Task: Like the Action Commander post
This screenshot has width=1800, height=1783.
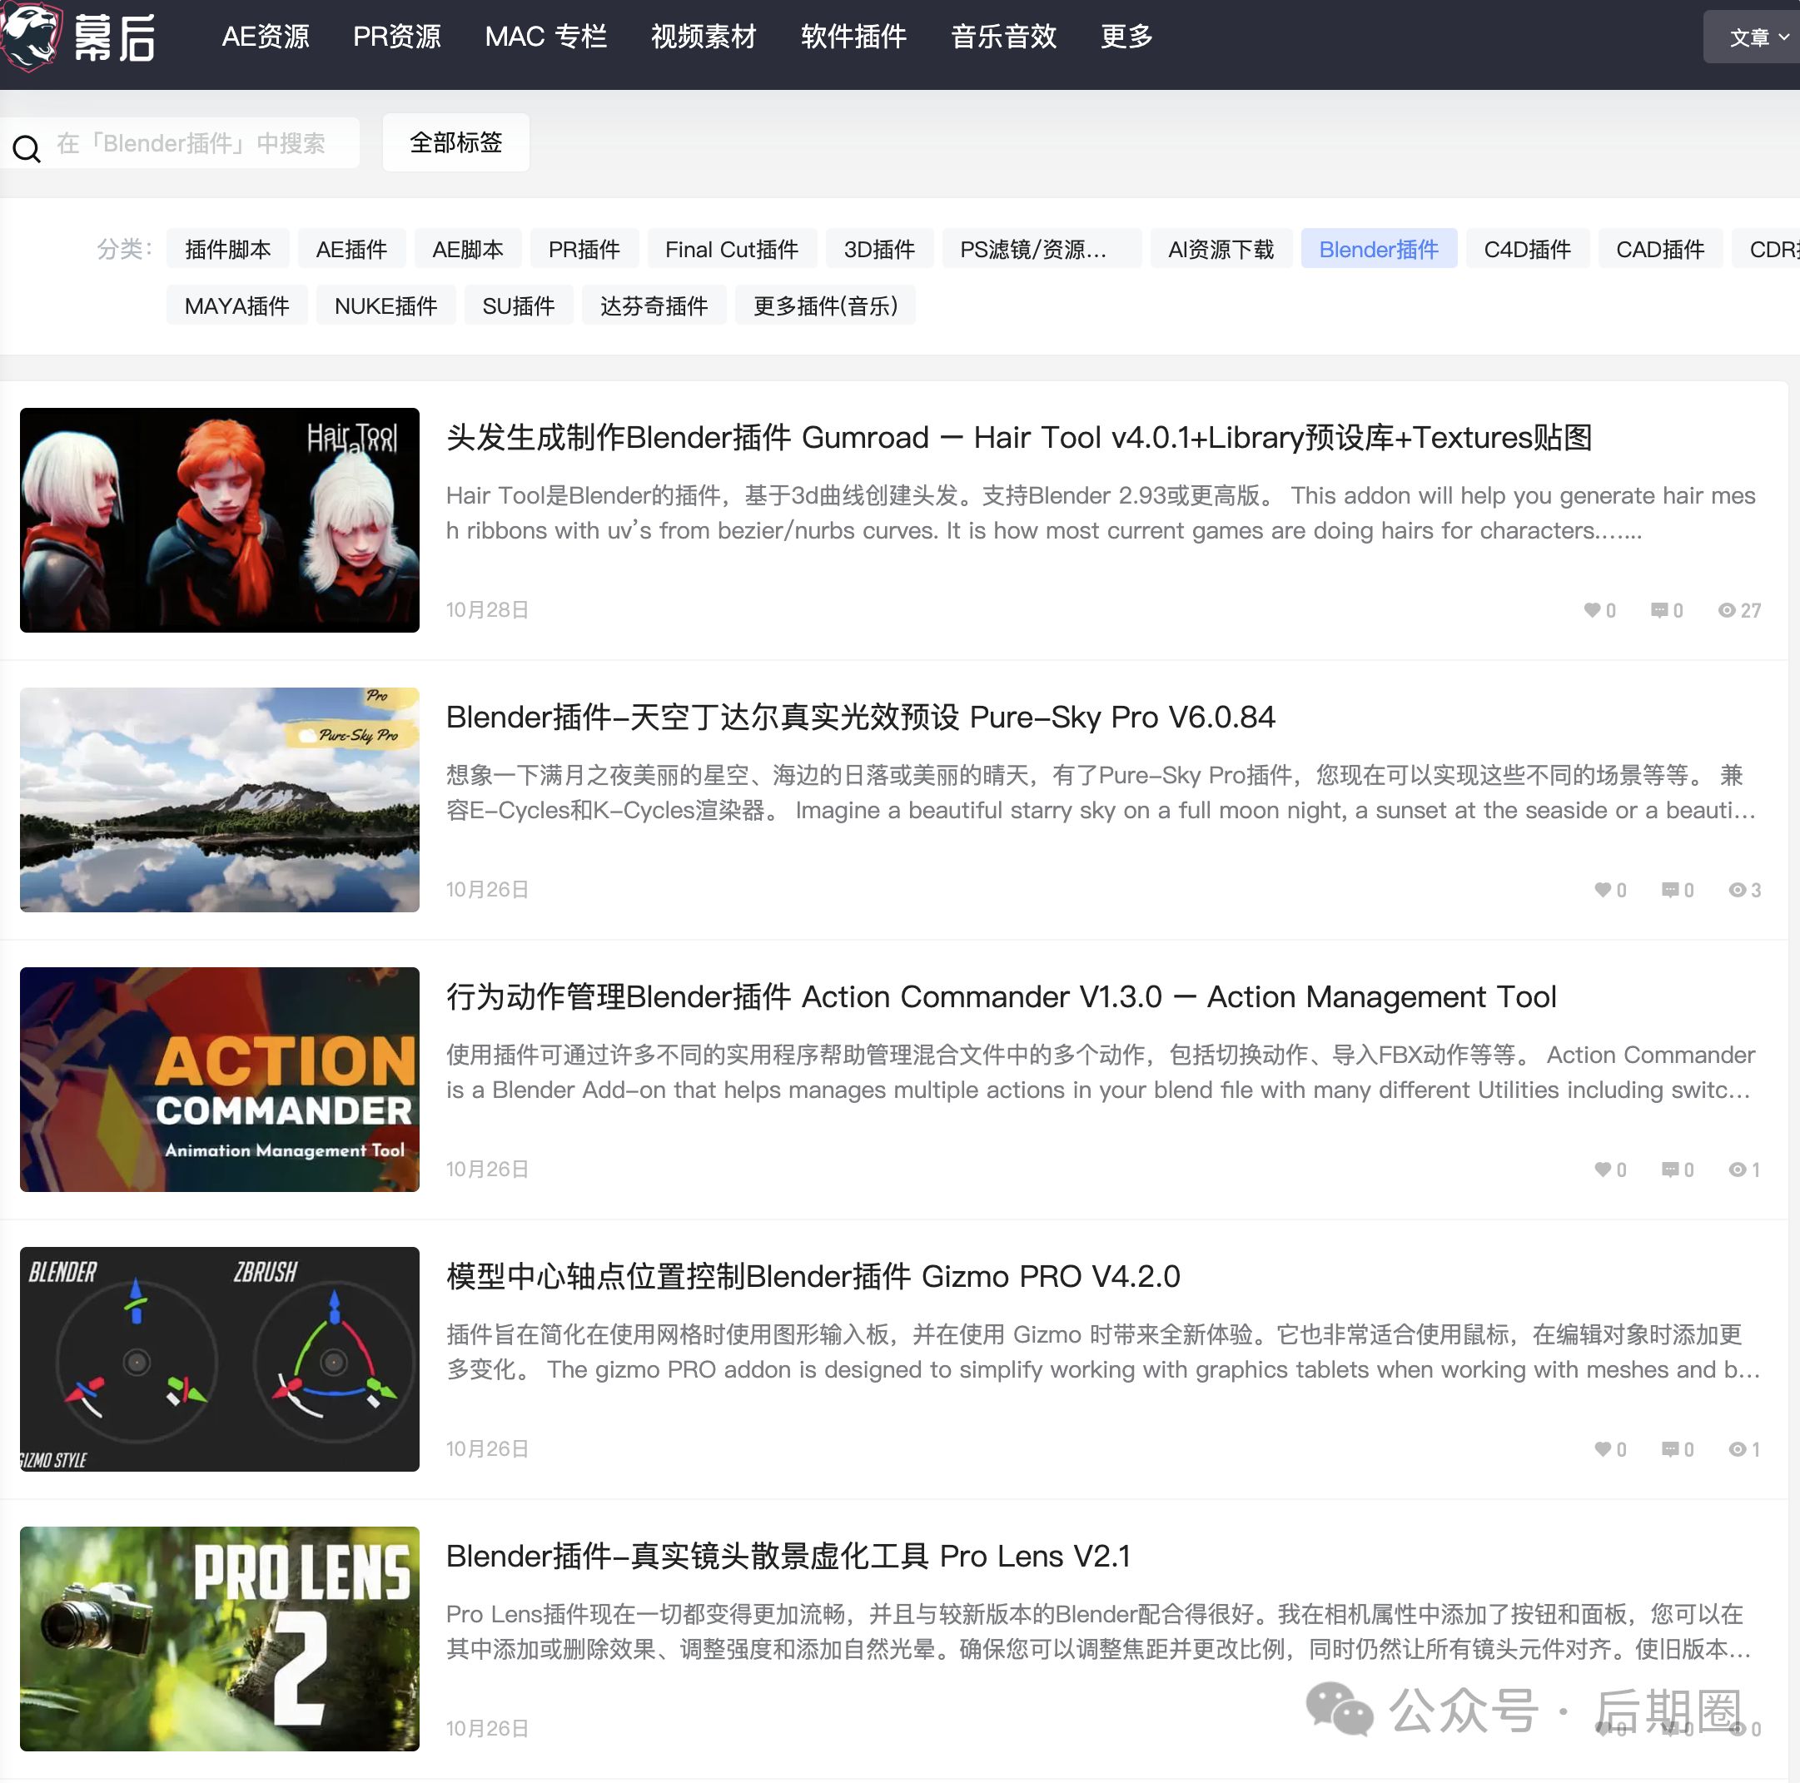Action: click(1603, 1169)
